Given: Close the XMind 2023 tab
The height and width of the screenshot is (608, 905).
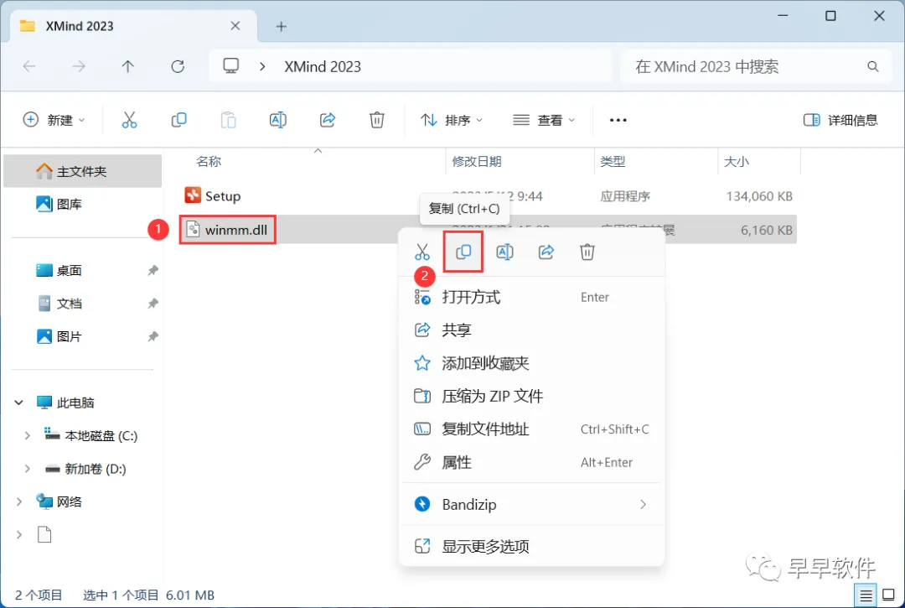Looking at the screenshot, I should (x=235, y=26).
